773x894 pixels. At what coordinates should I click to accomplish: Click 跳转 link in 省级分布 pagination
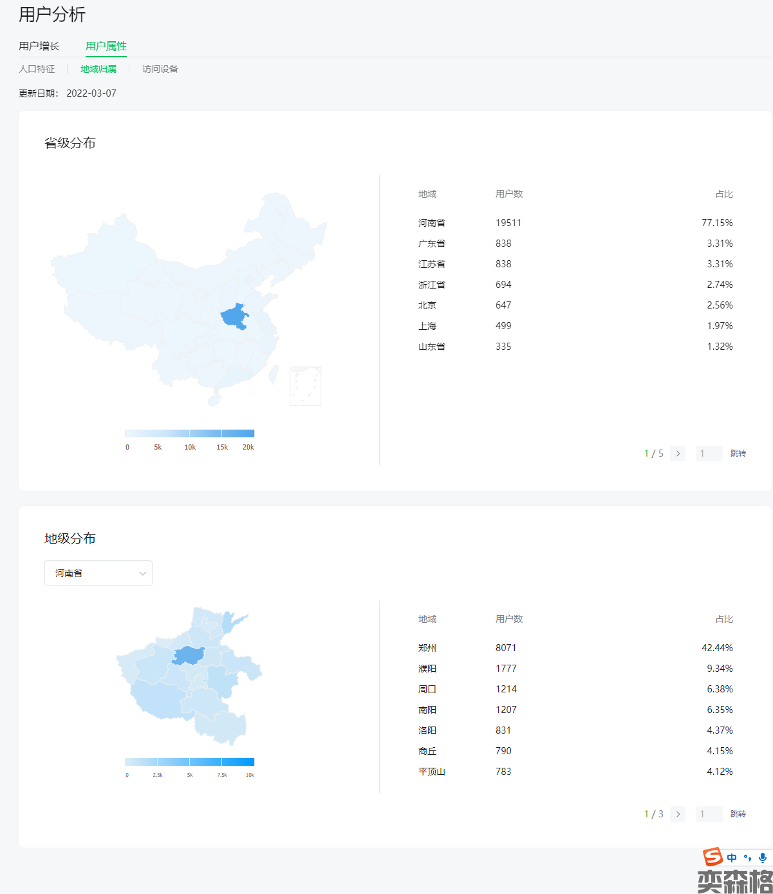[x=738, y=453]
